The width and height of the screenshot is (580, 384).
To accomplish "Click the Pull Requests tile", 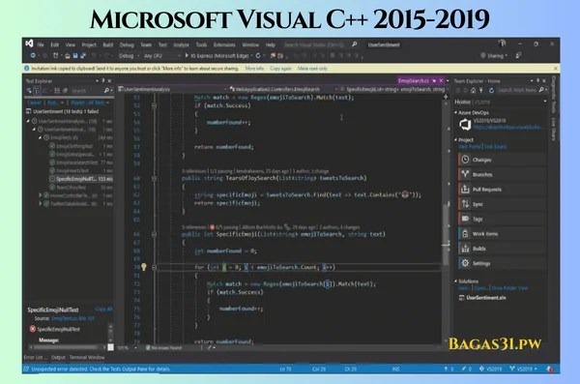I will tap(502, 190).
